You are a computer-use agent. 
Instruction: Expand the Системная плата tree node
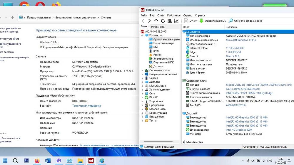[x=142, y=70]
